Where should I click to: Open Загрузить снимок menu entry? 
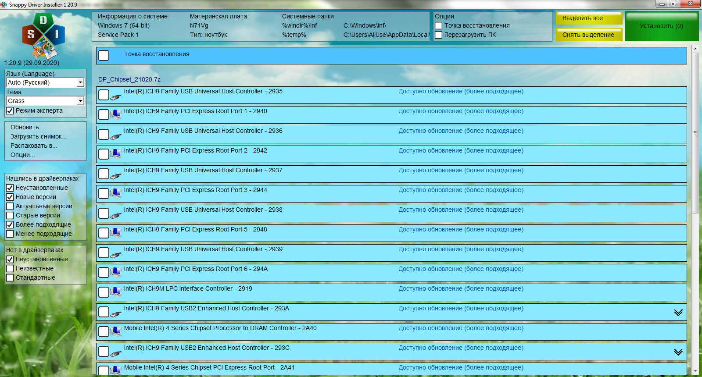[x=38, y=137]
